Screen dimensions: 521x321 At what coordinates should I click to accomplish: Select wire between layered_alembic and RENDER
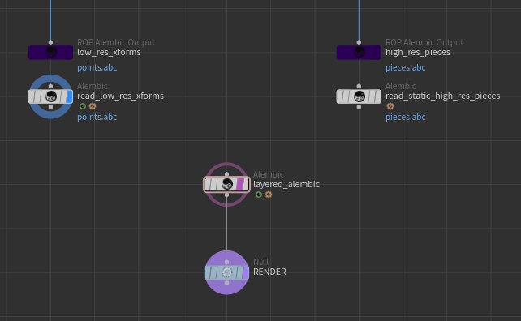(x=227, y=229)
